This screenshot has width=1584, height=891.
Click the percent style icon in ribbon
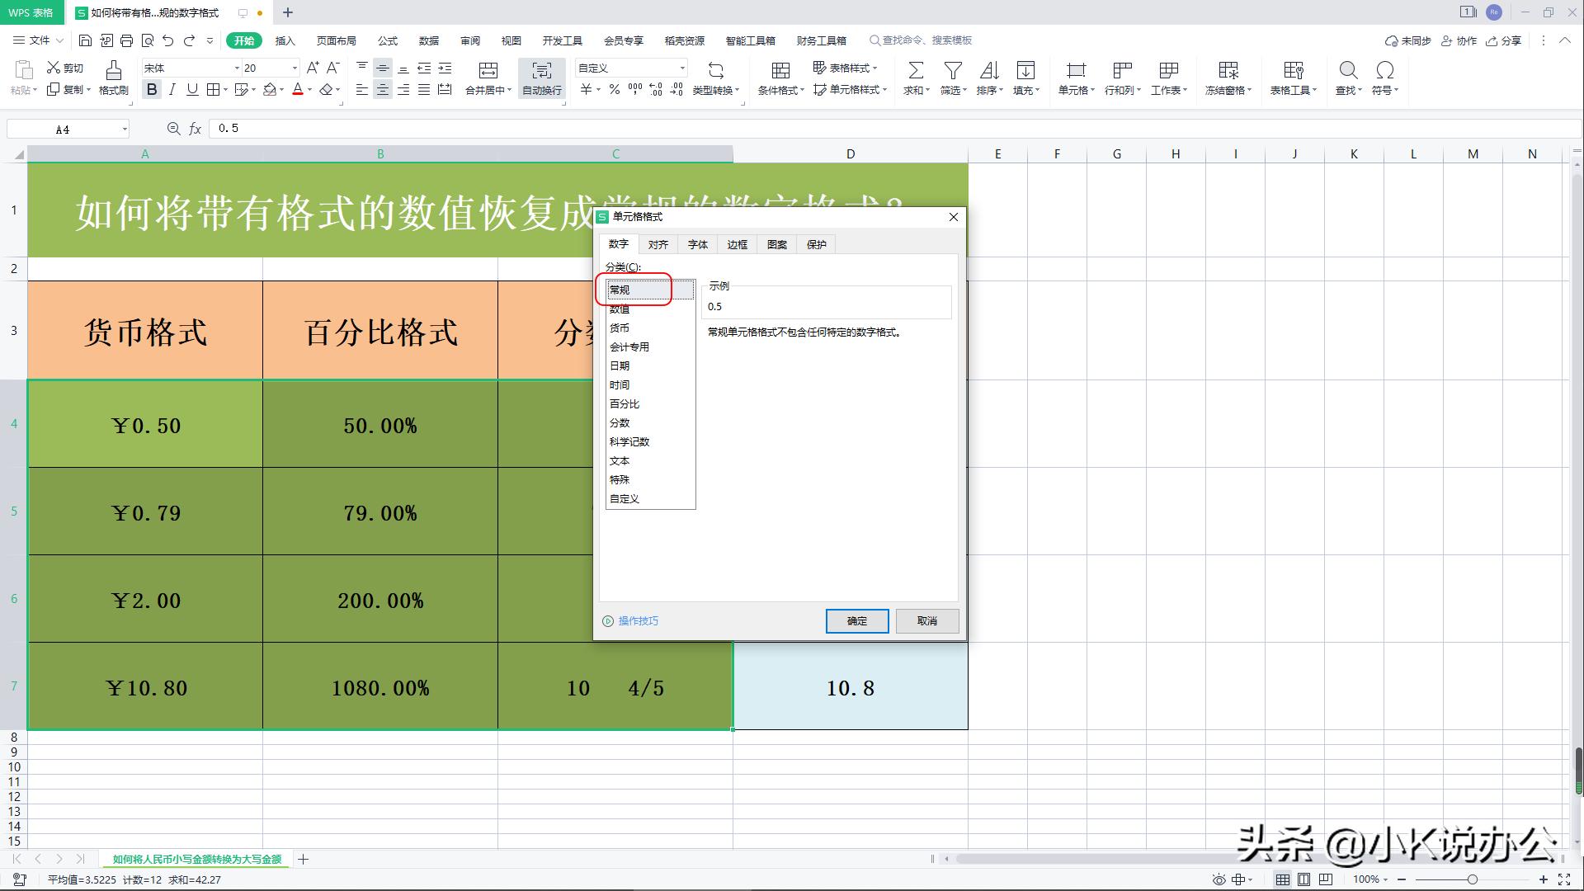(x=614, y=90)
